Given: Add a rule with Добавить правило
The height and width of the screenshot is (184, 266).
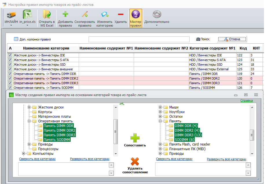Looking at the screenshot, I should click(x=65, y=14).
